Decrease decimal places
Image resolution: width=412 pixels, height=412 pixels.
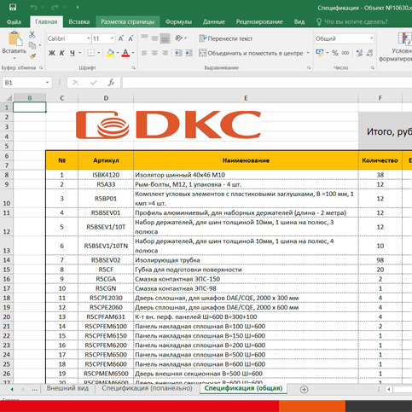pos(369,53)
